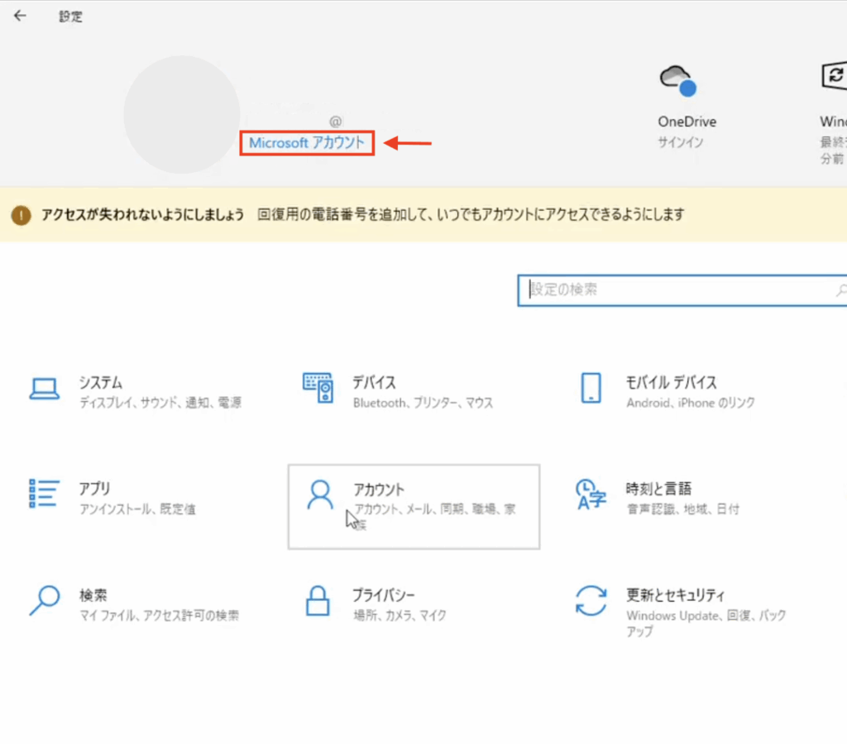Screen dimensions: 847x744
Task: Open モバイル デバイス phone icon
Action: click(591, 388)
